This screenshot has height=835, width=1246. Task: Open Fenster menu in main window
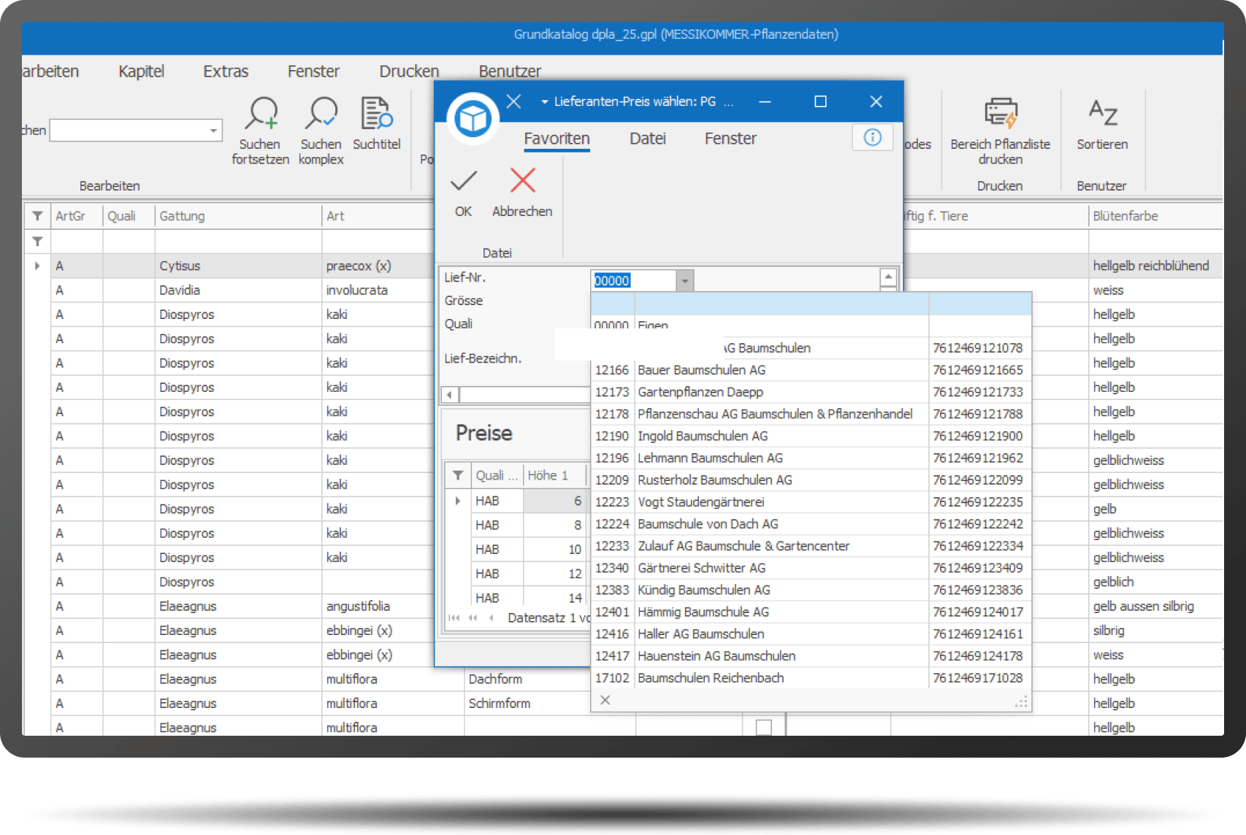coord(313,72)
